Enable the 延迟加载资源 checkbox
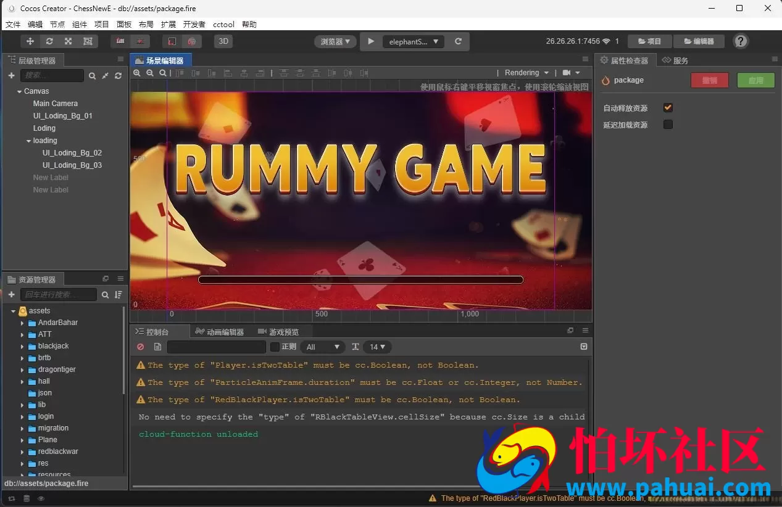The height and width of the screenshot is (507, 782). (x=668, y=125)
